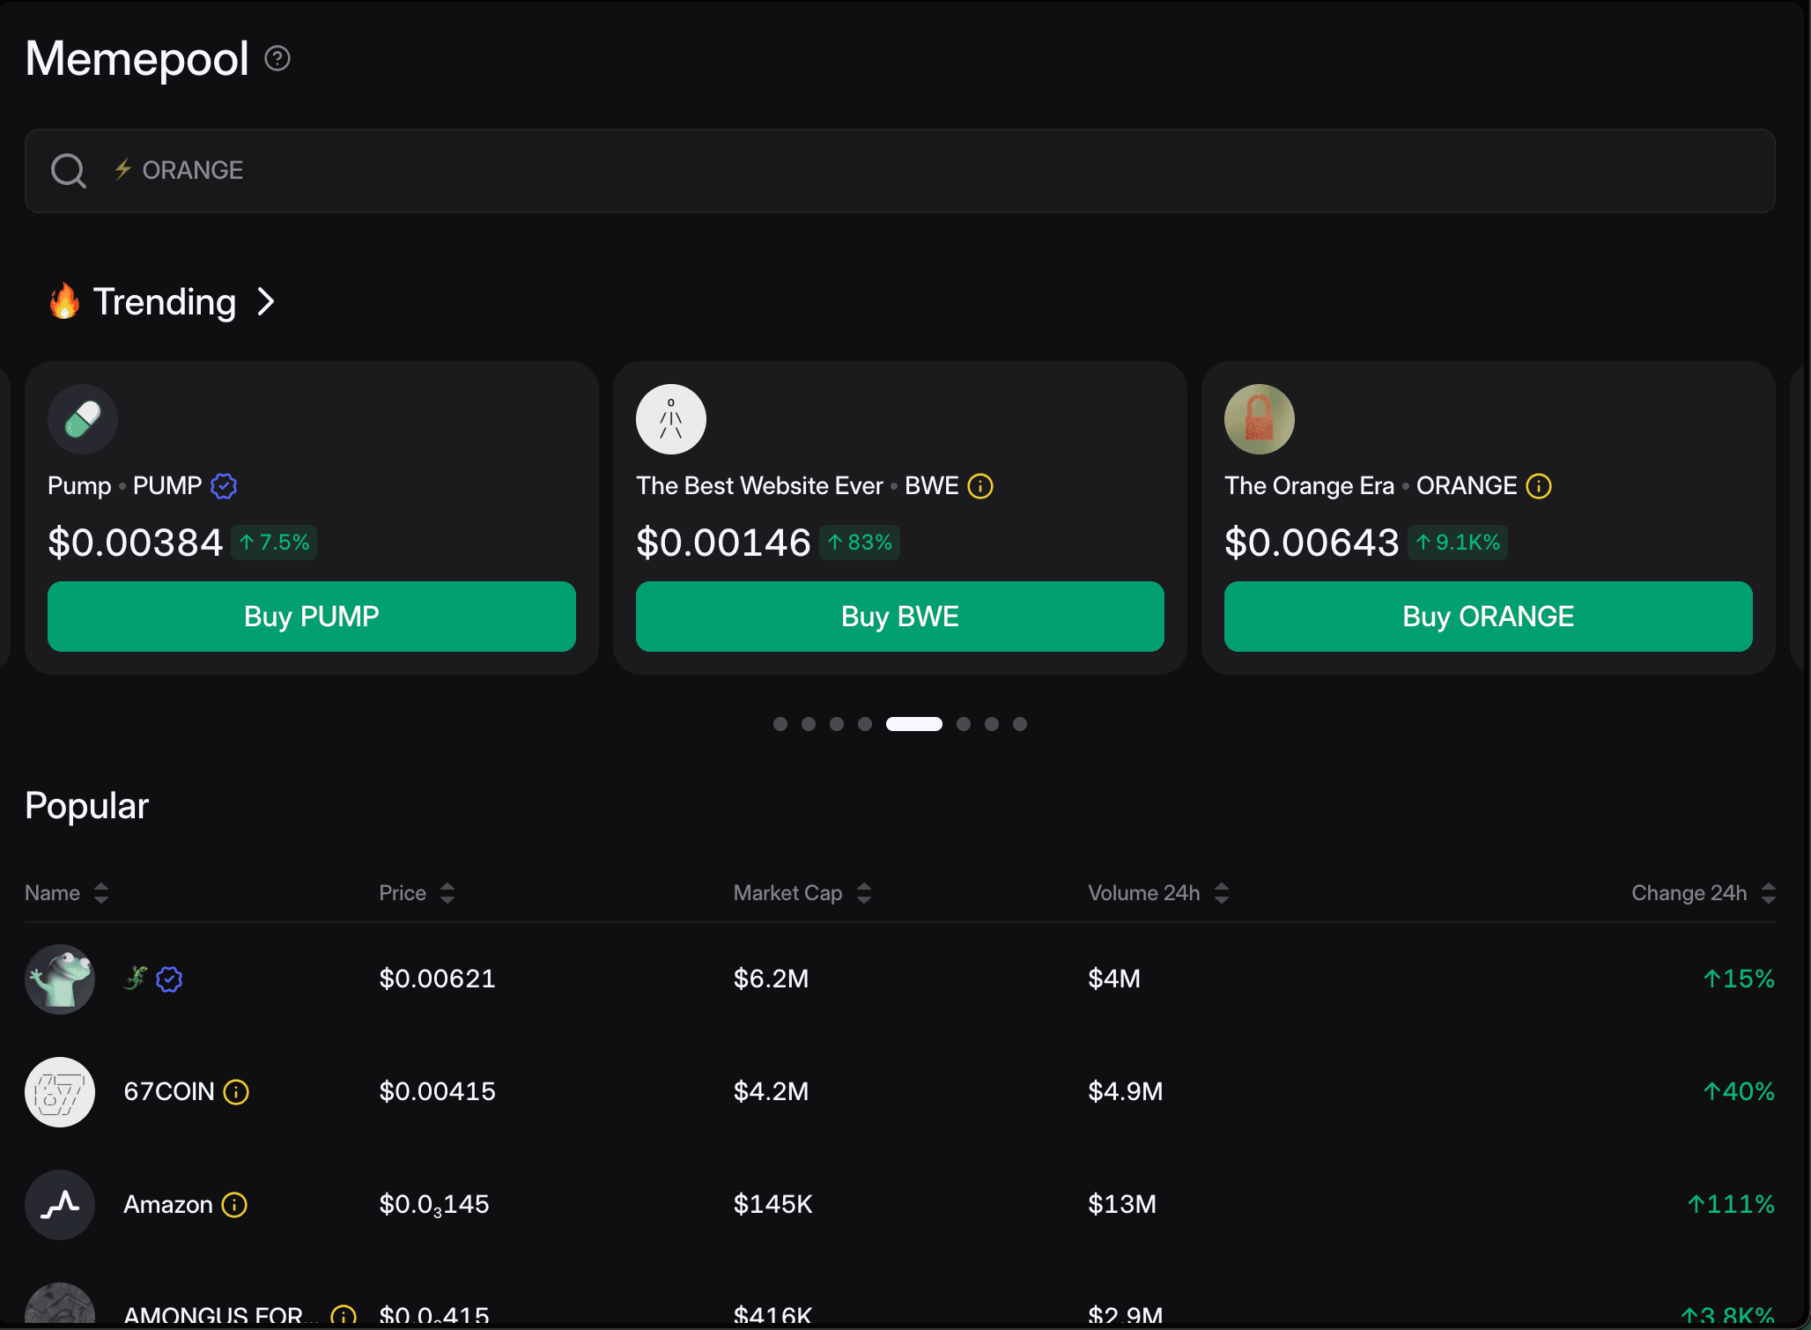Click the BWE token avatar icon
Image resolution: width=1811 pixels, height=1330 pixels.
point(671,419)
